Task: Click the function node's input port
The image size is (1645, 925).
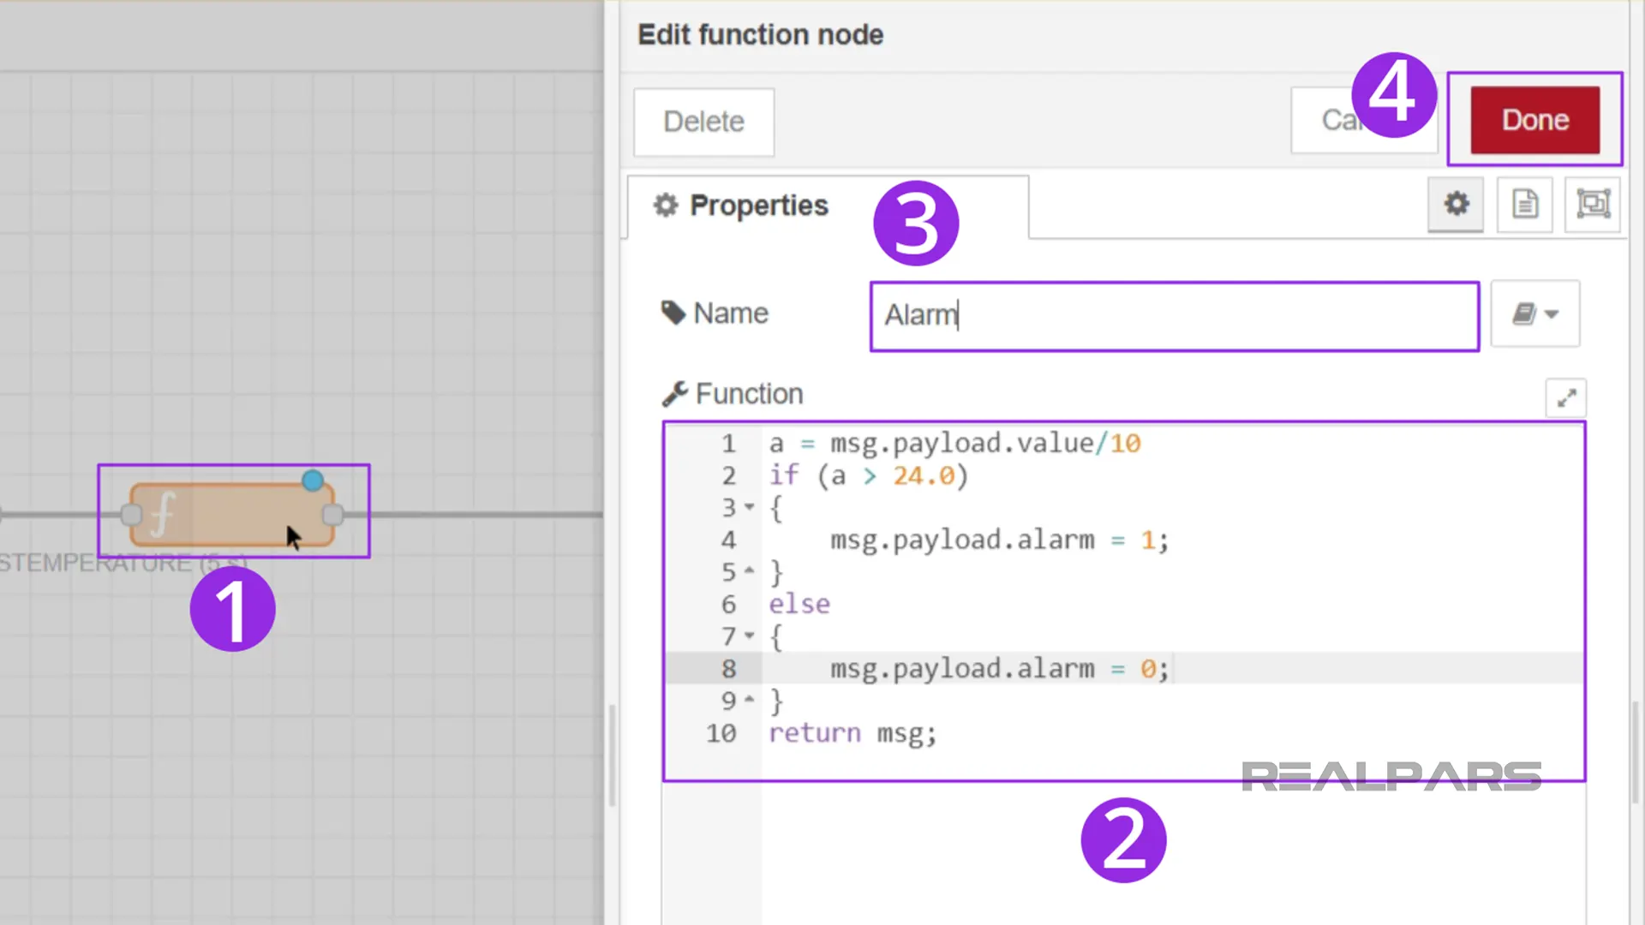Action: tap(131, 515)
